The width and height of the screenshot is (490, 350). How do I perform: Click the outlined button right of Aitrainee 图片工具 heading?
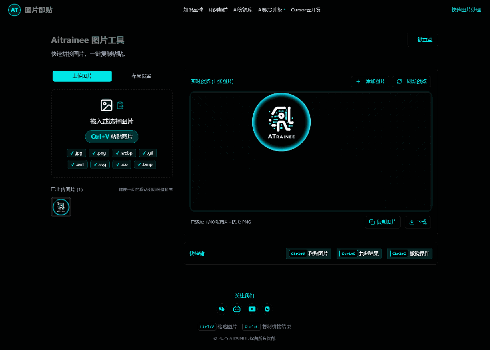(x=423, y=39)
